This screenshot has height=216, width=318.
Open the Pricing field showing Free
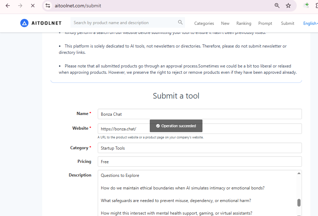click(x=199, y=161)
